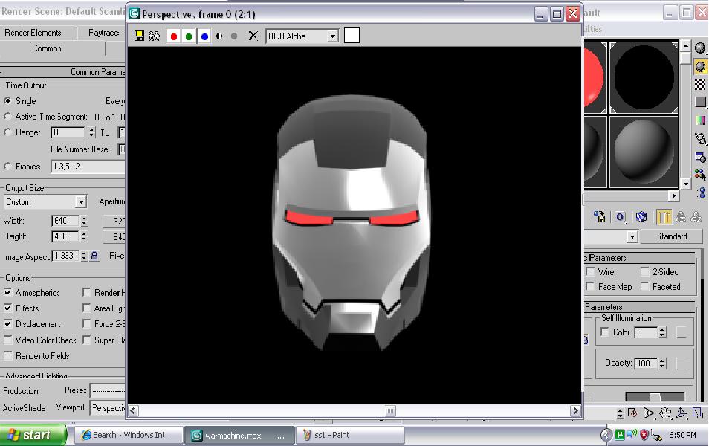Enable the checkered background for samples
This screenshot has height=446, width=709.
click(x=700, y=84)
